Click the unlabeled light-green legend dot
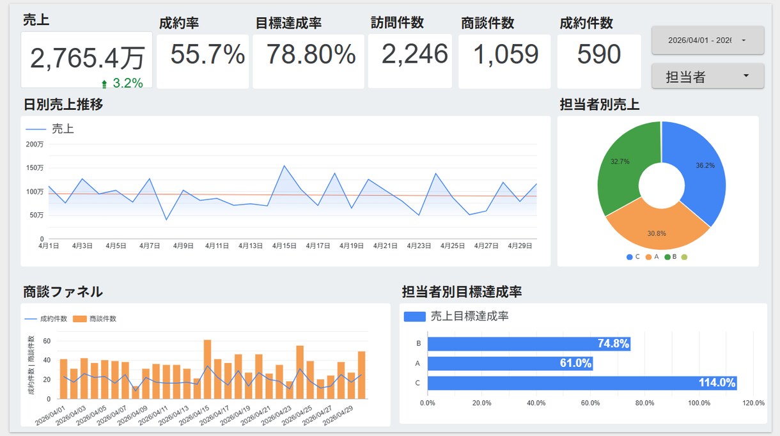The height and width of the screenshot is (436, 780). [x=685, y=257]
